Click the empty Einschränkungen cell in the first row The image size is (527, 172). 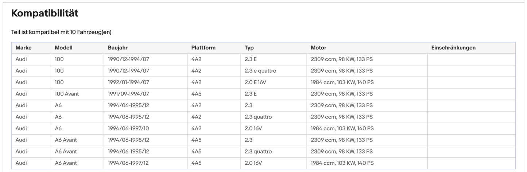point(471,59)
